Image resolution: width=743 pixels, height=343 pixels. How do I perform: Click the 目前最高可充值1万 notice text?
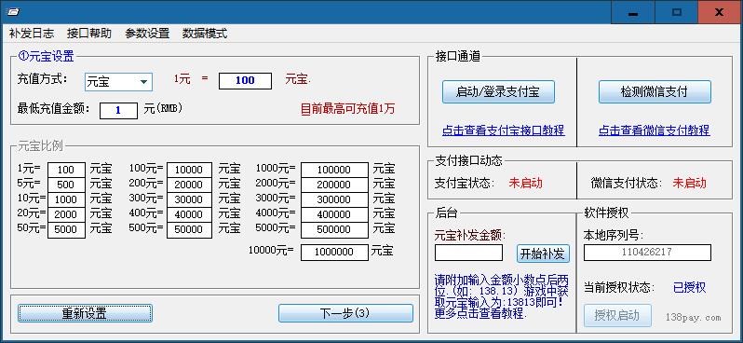tap(348, 109)
